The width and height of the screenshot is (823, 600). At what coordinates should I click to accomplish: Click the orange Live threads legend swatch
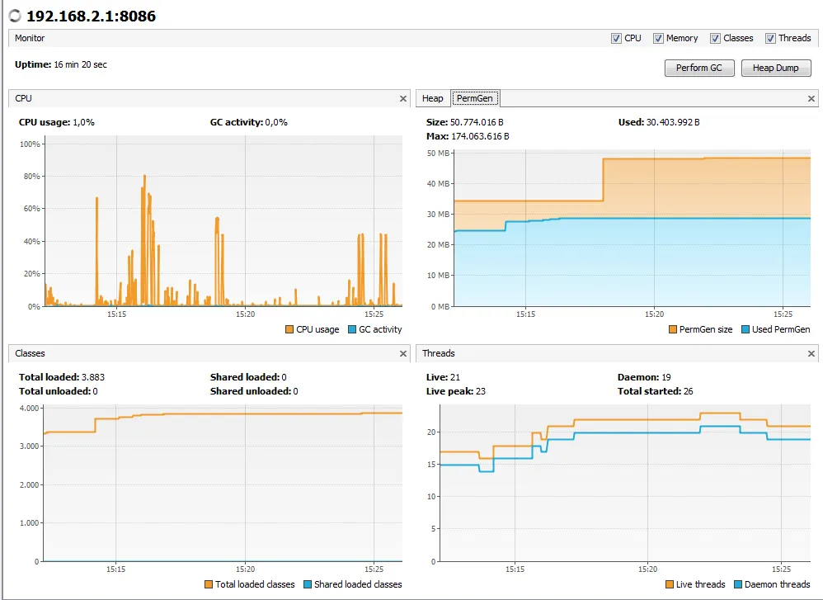(670, 584)
